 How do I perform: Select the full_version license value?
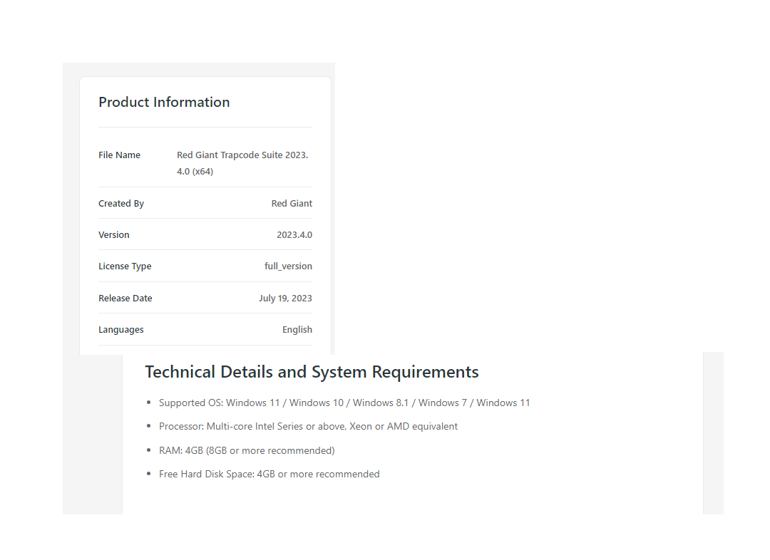pyautogui.click(x=288, y=266)
